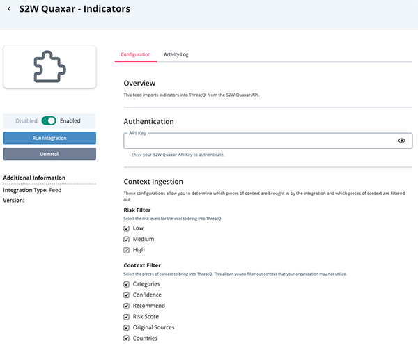Toggle the Categories context checkbox
The image size is (418, 344).
click(x=126, y=284)
